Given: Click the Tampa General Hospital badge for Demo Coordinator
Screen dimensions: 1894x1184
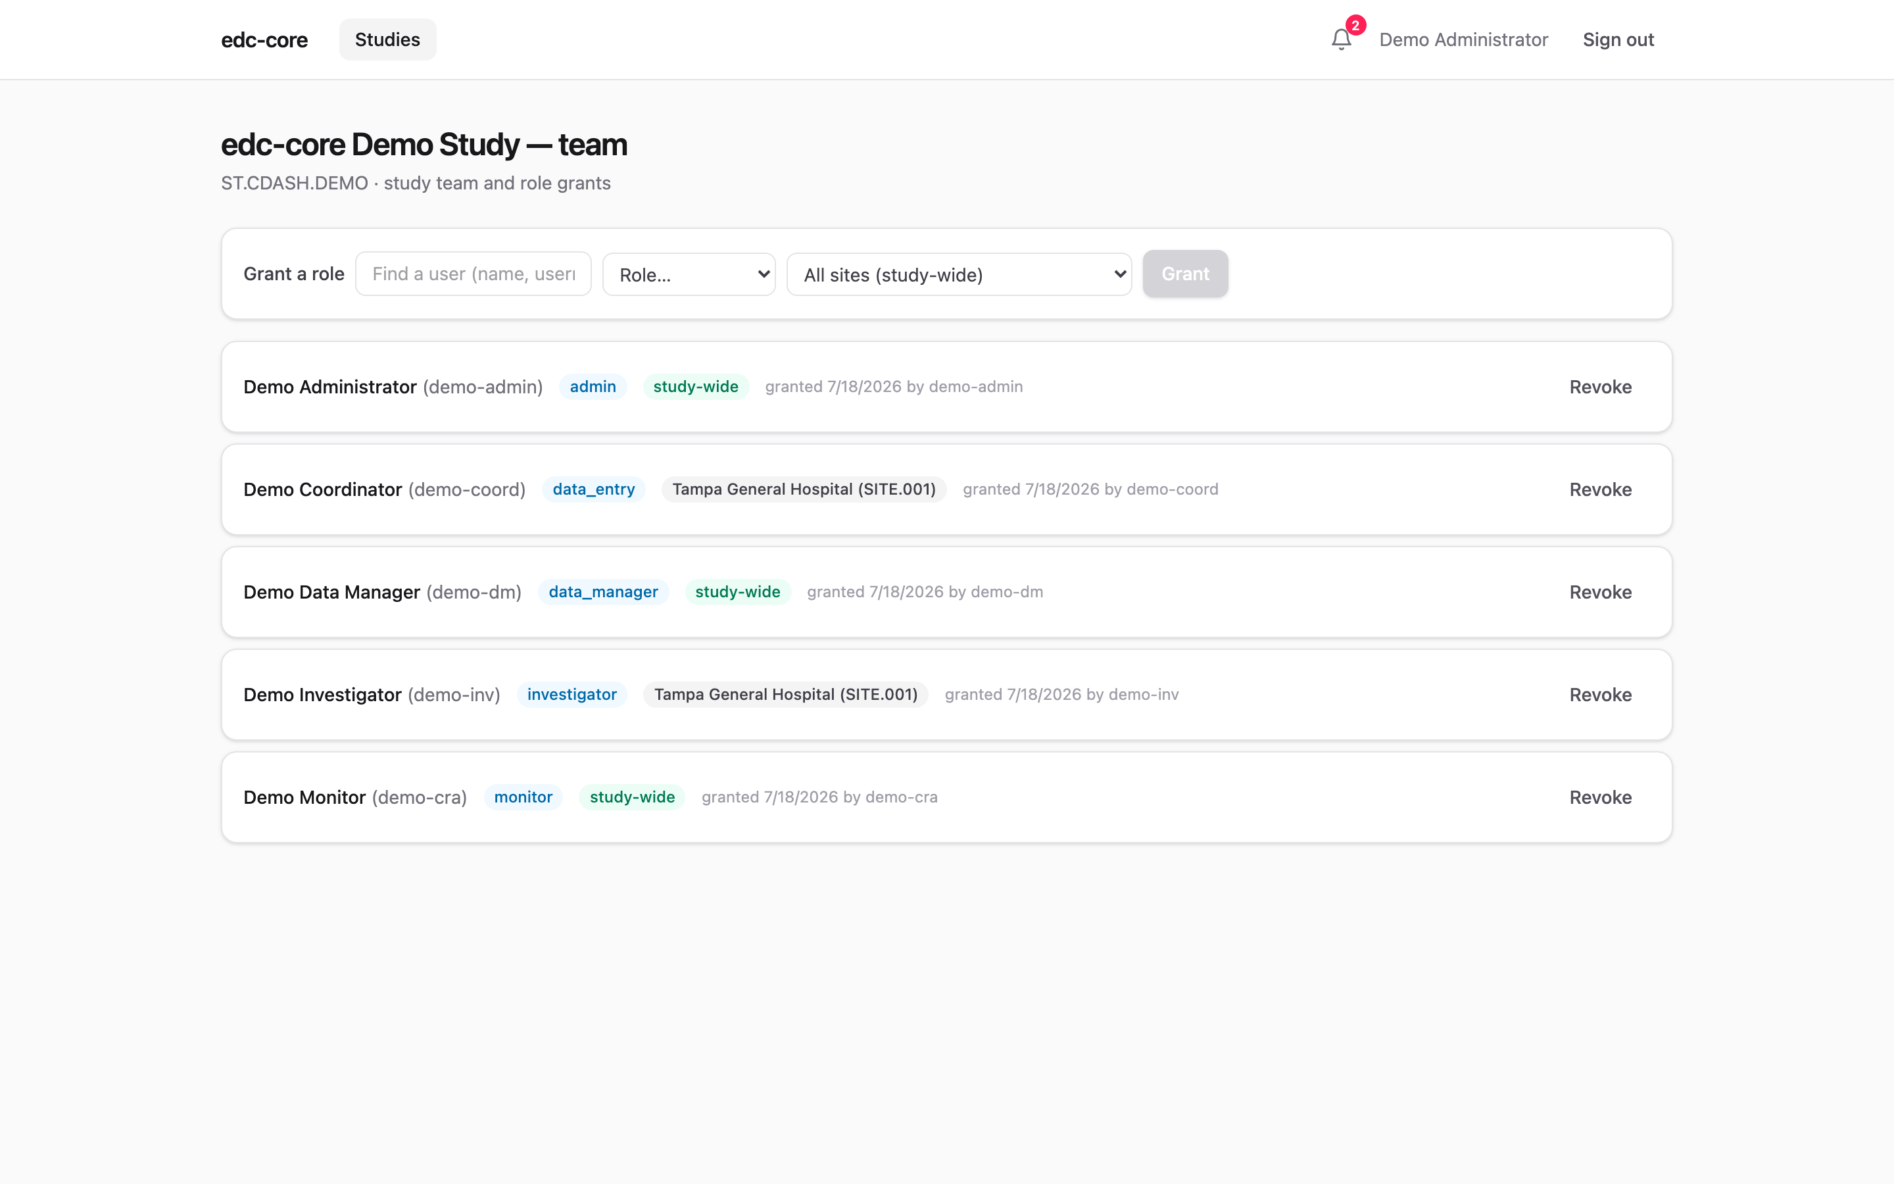Looking at the screenshot, I should (804, 489).
